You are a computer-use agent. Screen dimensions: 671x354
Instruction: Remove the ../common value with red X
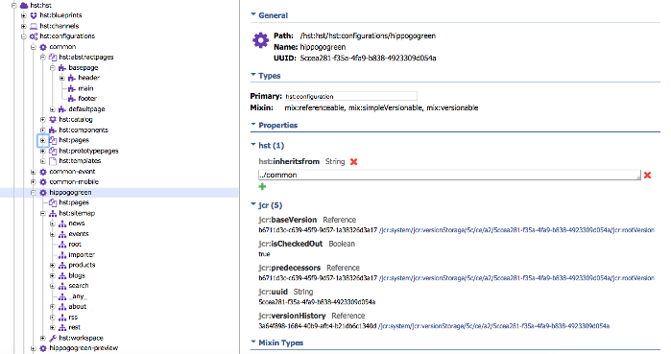click(x=647, y=175)
